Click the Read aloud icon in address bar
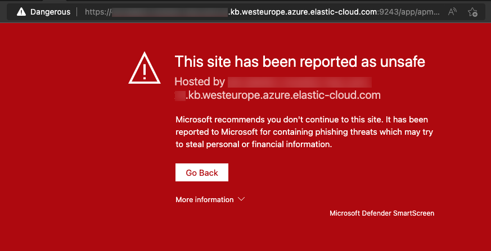The height and width of the screenshot is (251, 491). pos(453,12)
